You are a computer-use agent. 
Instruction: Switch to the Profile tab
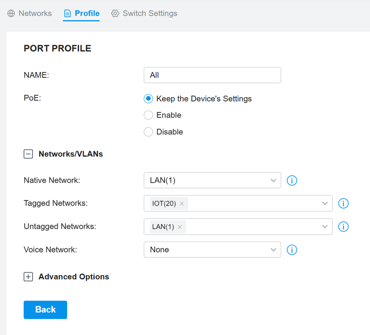pyautogui.click(x=82, y=13)
